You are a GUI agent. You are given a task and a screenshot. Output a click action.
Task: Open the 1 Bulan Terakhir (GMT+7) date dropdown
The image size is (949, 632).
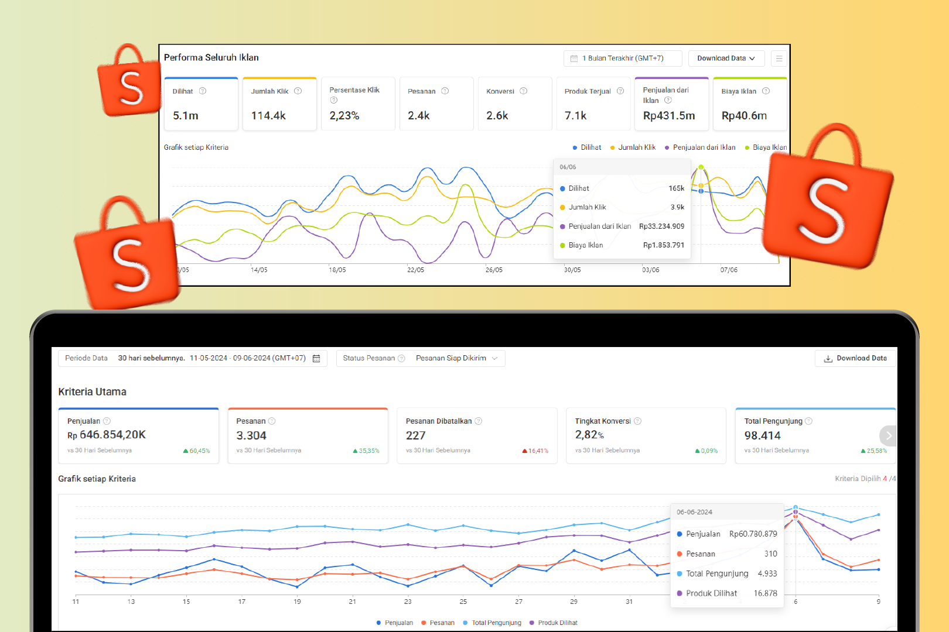click(x=623, y=59)
